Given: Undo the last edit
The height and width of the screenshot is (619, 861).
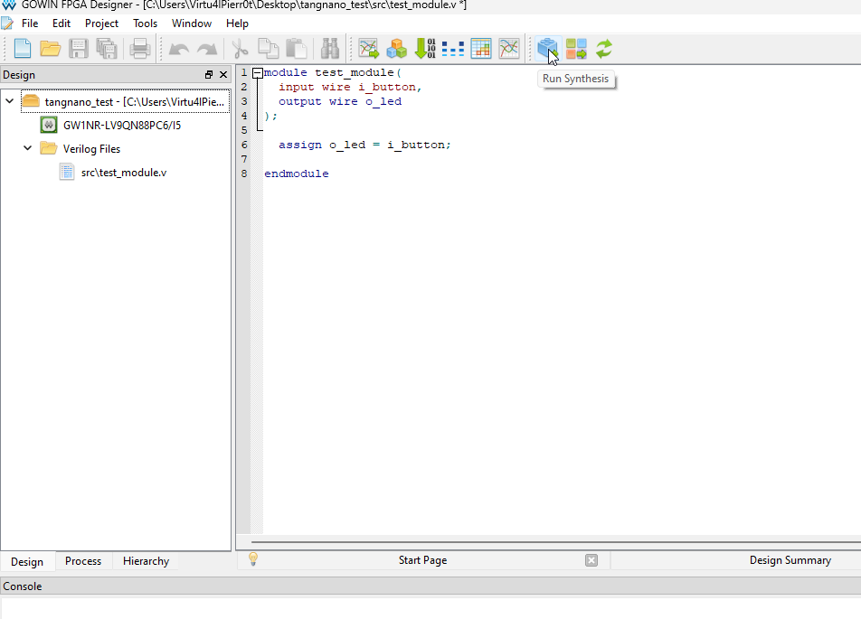Looking at the screenshot, I should [179, 49].
